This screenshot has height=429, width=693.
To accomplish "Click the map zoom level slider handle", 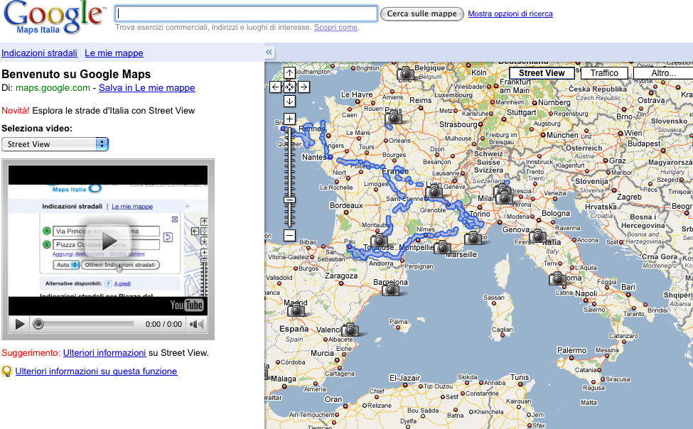I will (289, 200).
